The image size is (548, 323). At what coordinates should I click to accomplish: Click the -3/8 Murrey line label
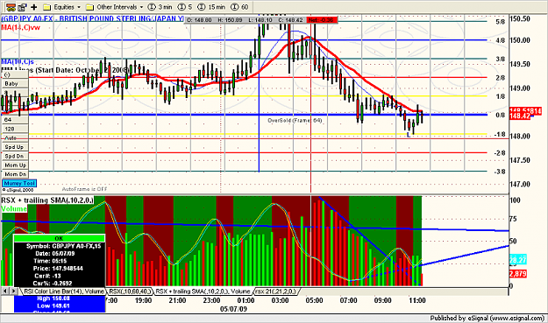[500, 172]
